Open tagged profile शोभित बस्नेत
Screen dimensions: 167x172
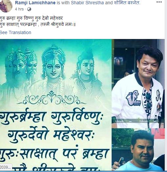pyautogui.click(x=127, y=3)
